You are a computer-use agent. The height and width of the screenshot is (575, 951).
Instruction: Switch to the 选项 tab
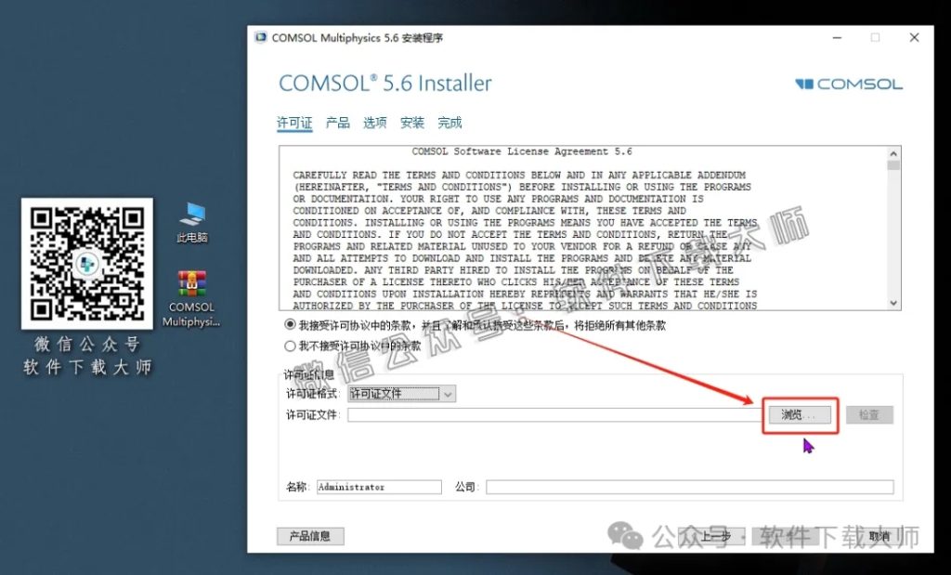(374, 122)
